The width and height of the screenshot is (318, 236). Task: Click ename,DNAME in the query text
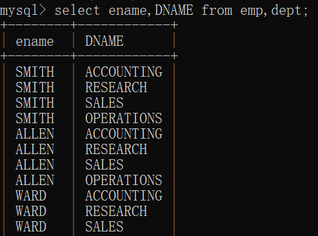point(151,10)
